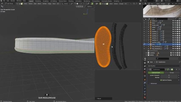
Task: Expand the Move operator panel
Action: tap(104, 99)
